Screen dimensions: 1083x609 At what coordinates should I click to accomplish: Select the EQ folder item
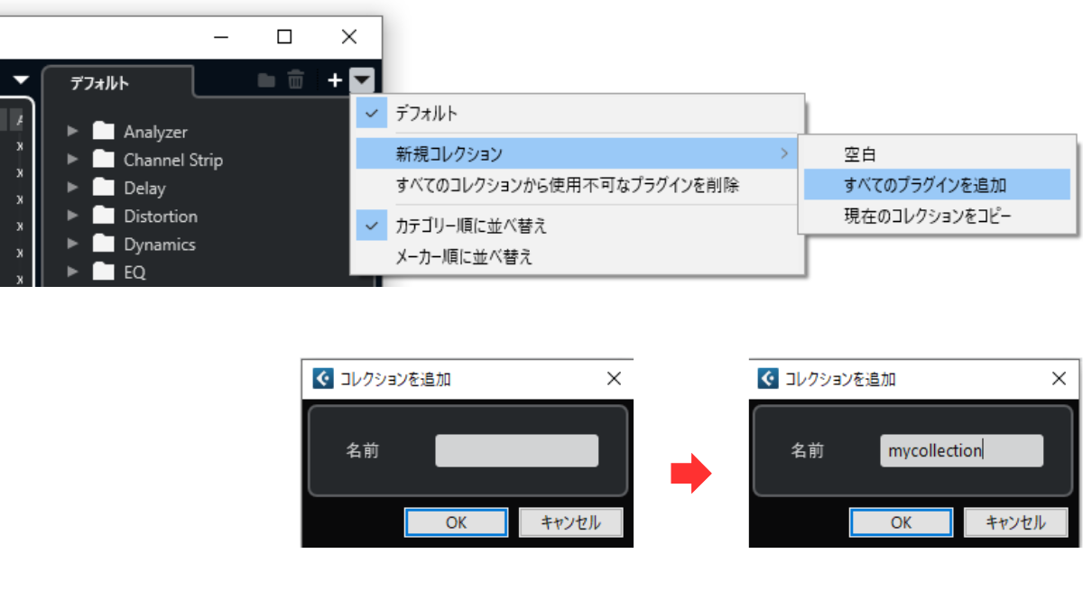134,272
